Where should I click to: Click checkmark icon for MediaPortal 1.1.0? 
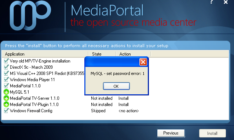[x=6, y=86]
